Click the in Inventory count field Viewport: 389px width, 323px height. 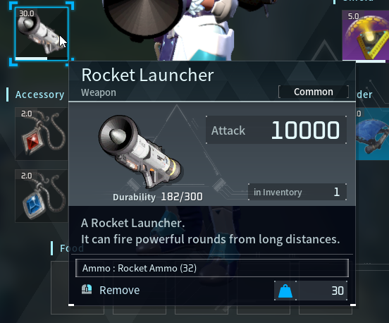click(297, 192)
